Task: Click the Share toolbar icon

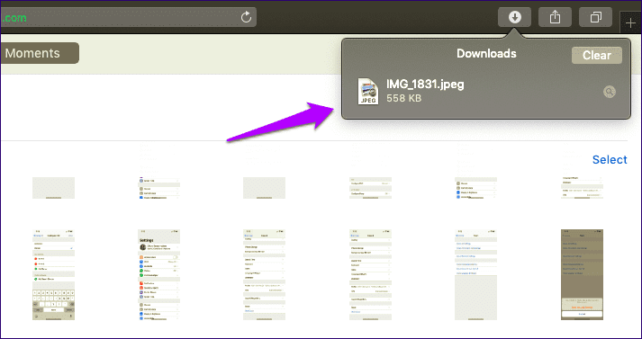Action: pyautogui.click(x=555, y=17)
